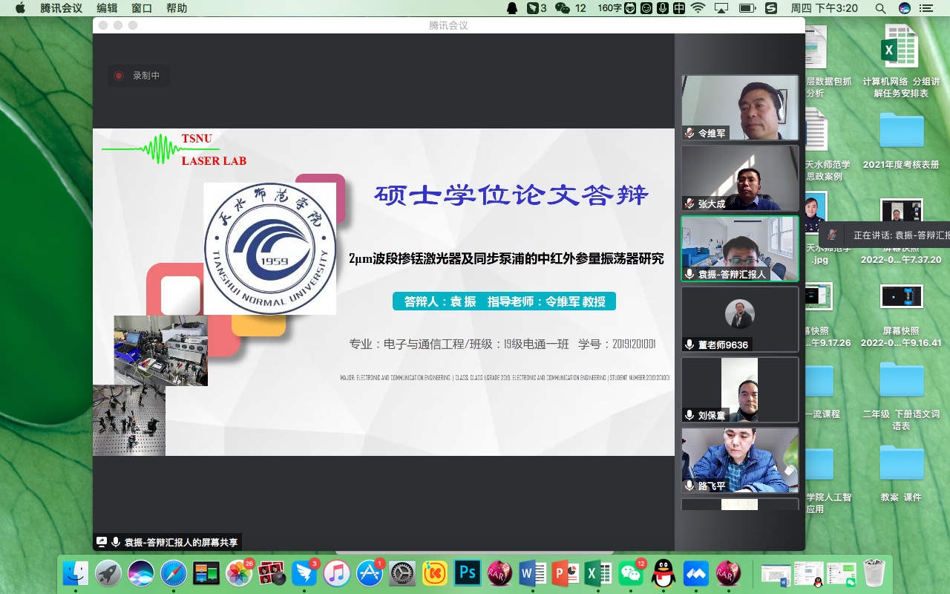The height and width of the screenshot is (594, 950).
Task: Click the 160字 input counter in menu bar
Action: 609,8
